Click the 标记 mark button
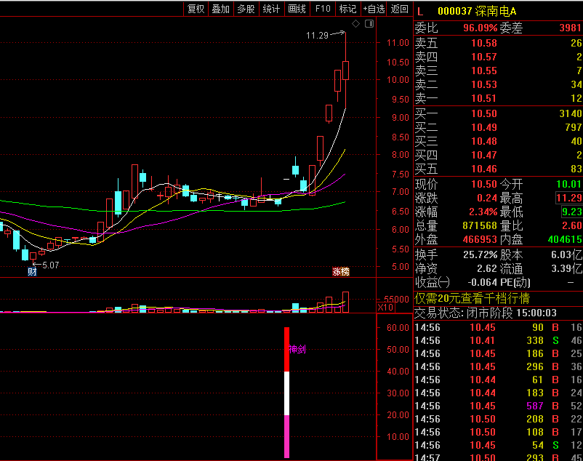This screenshot has height=461, width=583. (348, 9)
